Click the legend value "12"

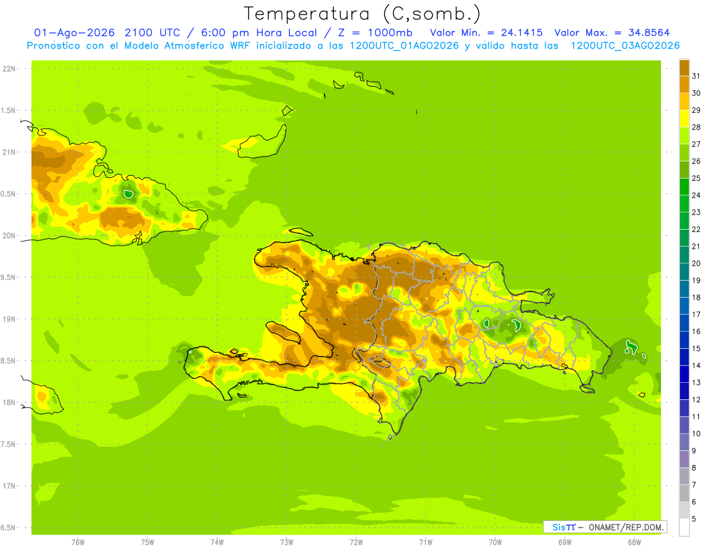[696, 399]
